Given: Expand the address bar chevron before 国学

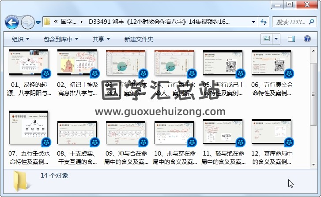Looking at the screenshot, I should pyautogui.click(x=56, y=22).
